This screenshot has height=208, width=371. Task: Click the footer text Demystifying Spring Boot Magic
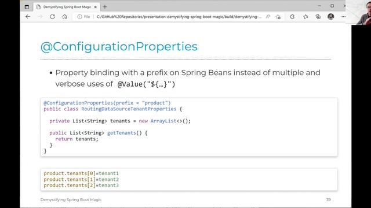click(x=71, y=199)
